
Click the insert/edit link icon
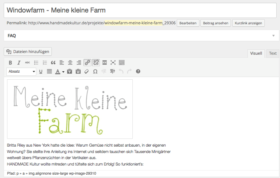tap(87, 62)
